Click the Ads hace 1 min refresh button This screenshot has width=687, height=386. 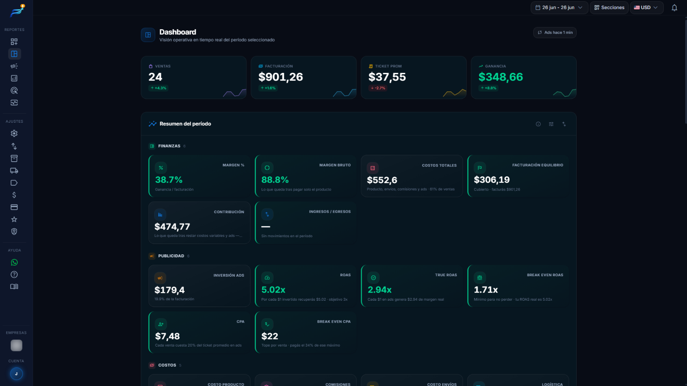coord(555,33)
